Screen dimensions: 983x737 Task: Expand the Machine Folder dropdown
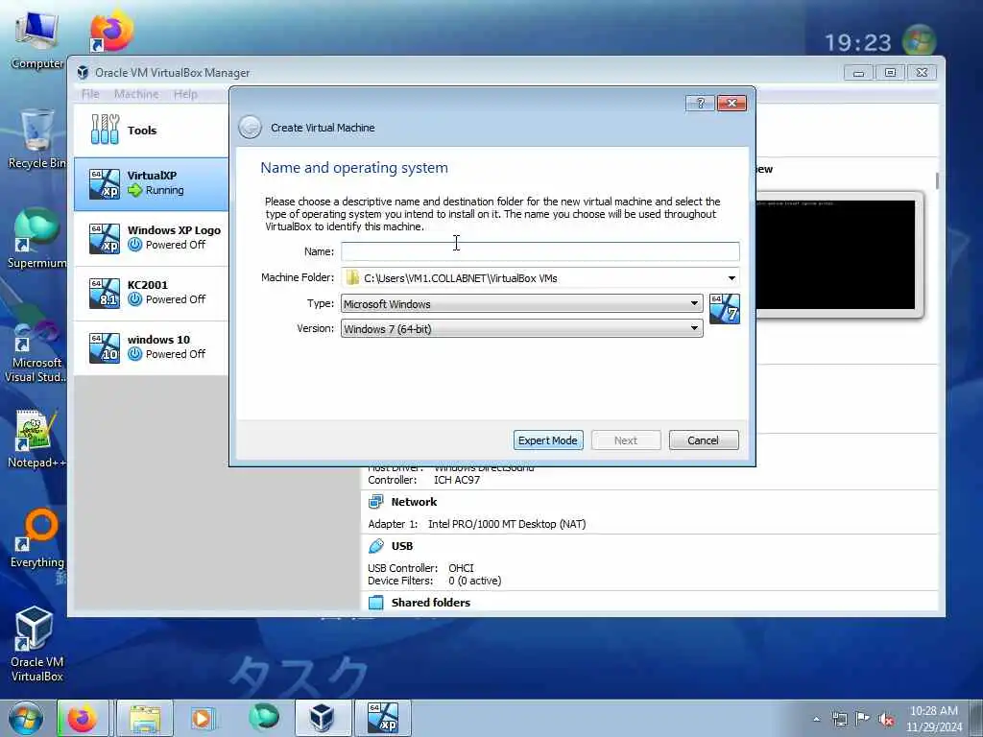(x=731, y=277)
